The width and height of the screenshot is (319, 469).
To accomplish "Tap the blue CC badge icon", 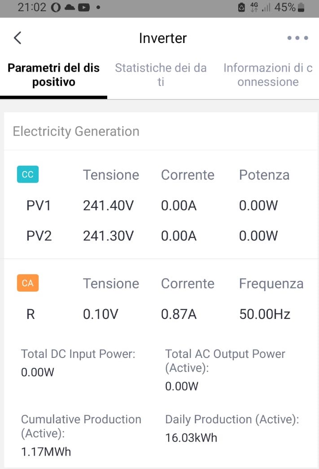I will (x=28, y=174).
